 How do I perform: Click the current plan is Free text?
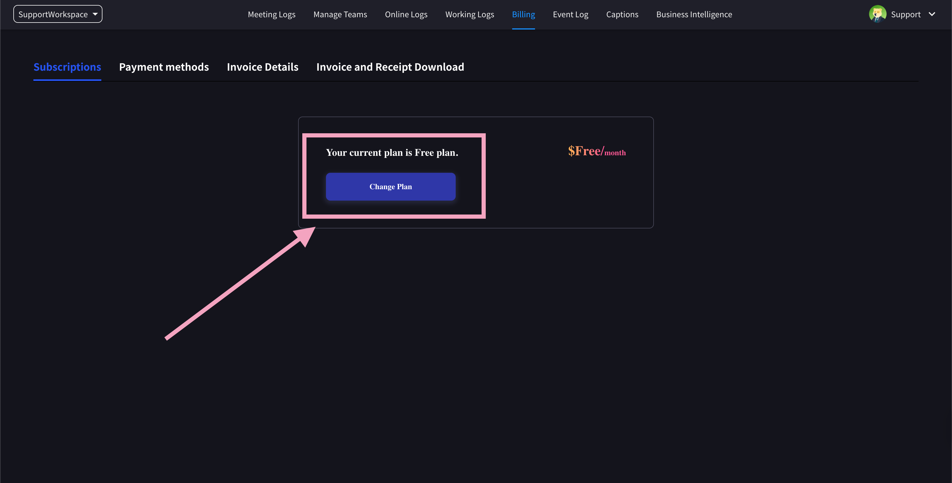tap(392, 152)
